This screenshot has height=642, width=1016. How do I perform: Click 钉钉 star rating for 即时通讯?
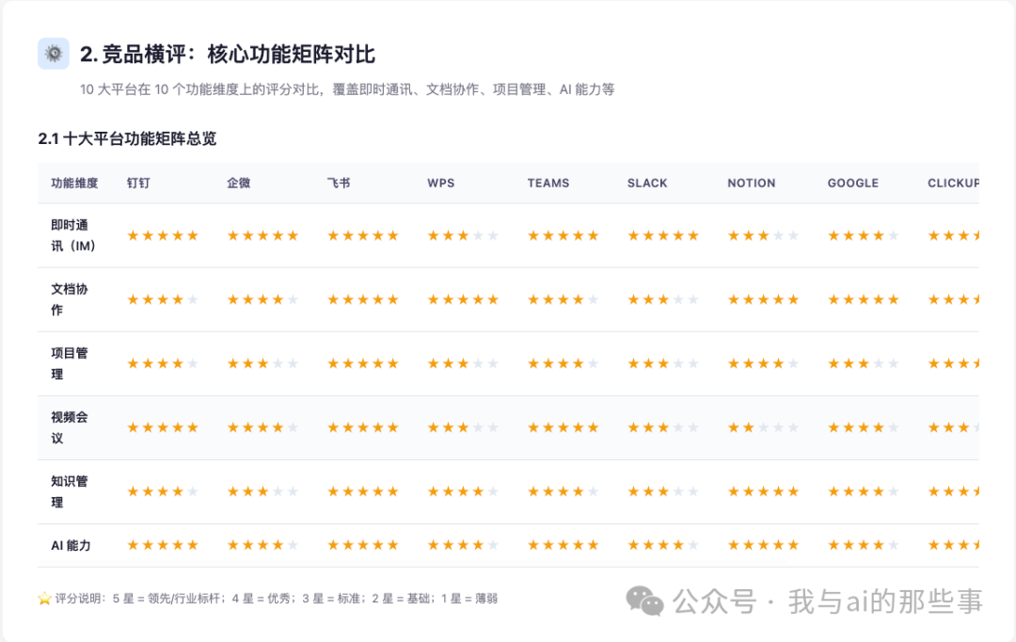tap(163, 235)
